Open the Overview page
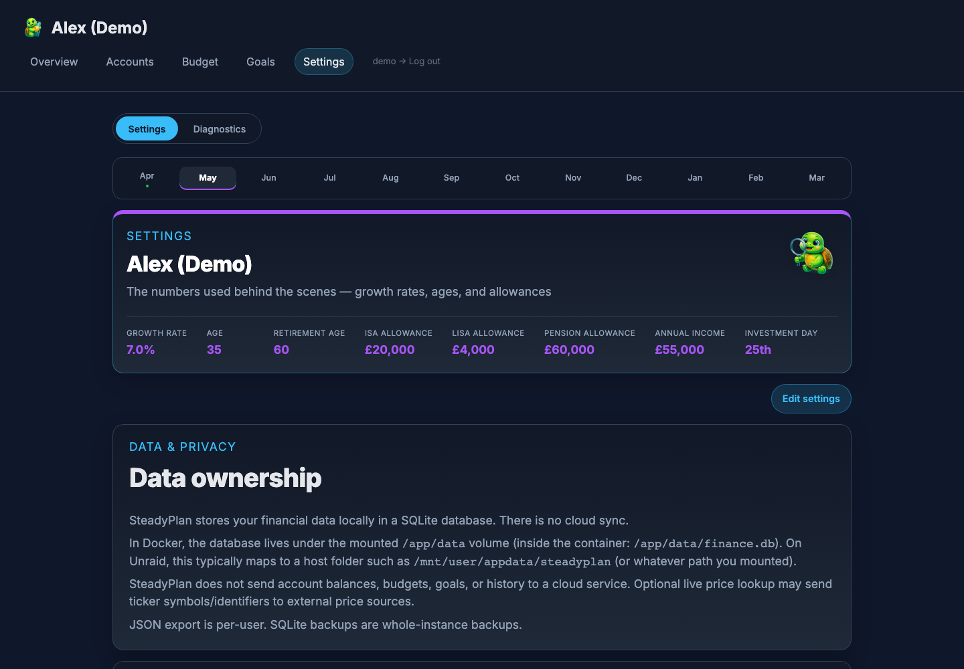 [x=54, y=62]
